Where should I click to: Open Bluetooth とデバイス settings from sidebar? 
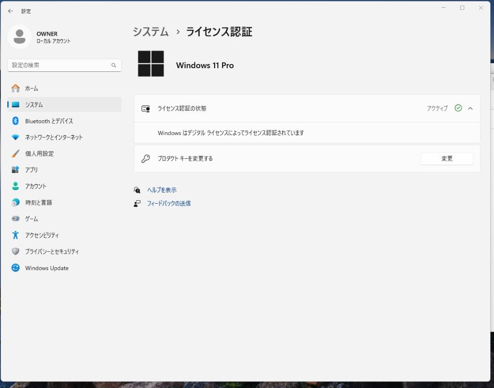tap(47, 121)
